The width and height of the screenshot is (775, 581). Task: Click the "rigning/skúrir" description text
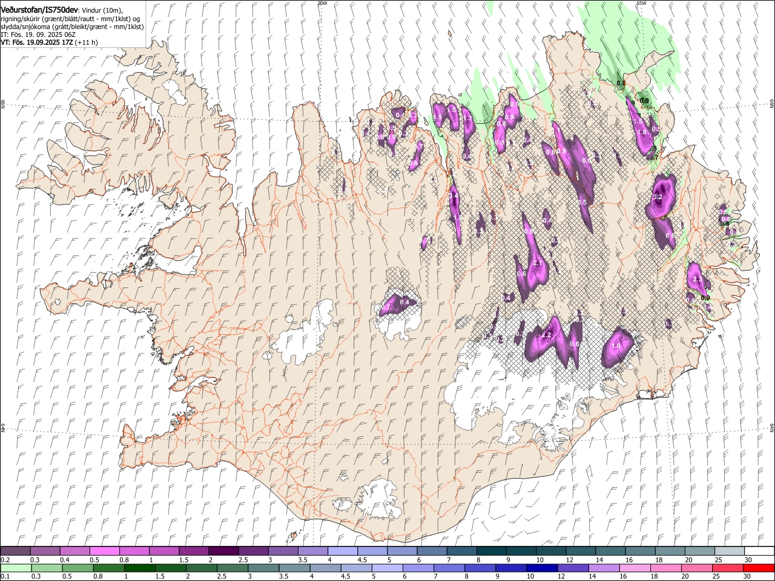click(x=21, y=19)
